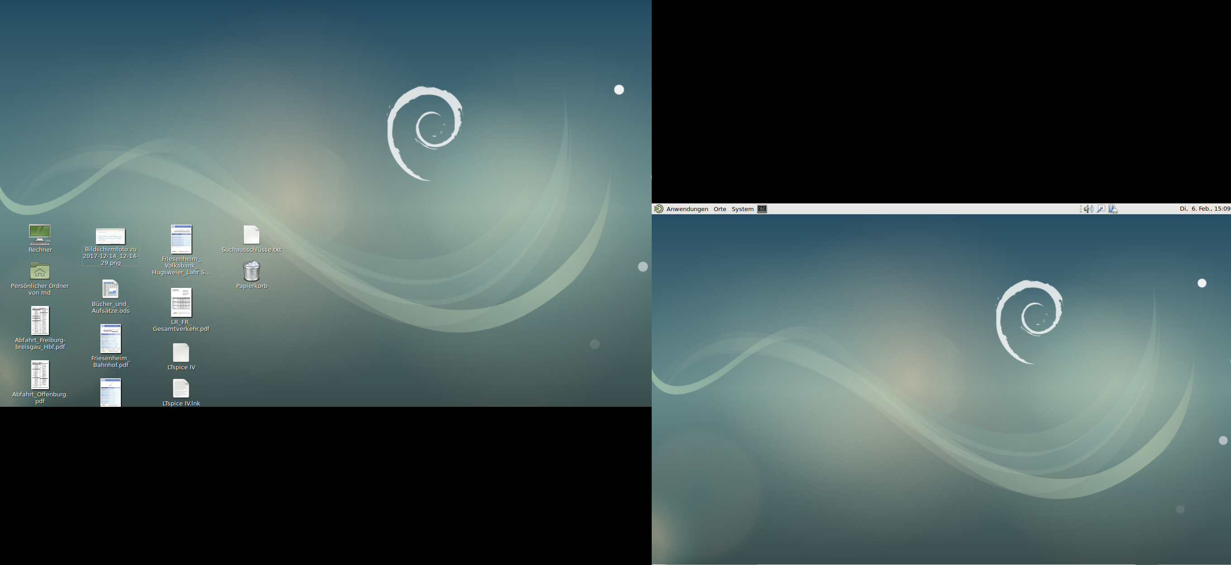Open Persönlicher Ordner von md folder

(40, 271)
